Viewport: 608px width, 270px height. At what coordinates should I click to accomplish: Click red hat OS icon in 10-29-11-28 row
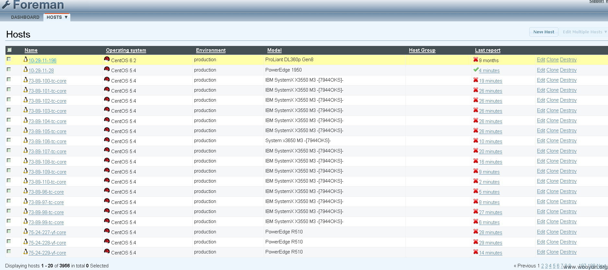click(x=107, y=69)
